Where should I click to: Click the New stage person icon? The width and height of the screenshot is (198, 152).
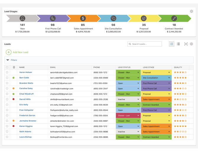(22, 18)
